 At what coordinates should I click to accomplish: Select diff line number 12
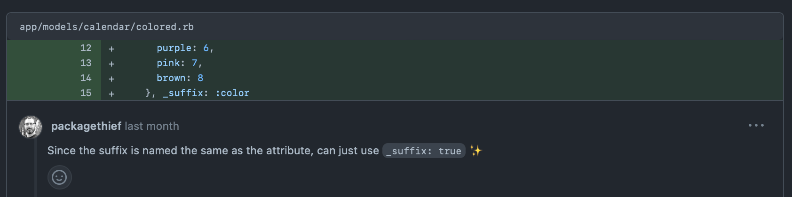click(86, 48)
